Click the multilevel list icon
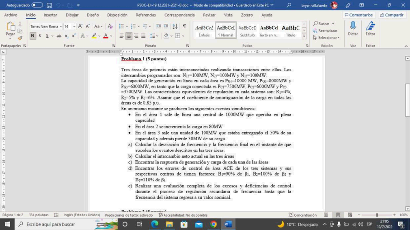Screen dimensions: 410x230 (x=145, y=26)
